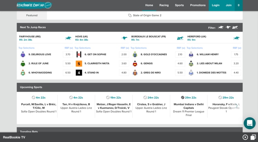Filter races by horse racing icon
The width and height of the screenshot is (258, 142).
[221, 27]
